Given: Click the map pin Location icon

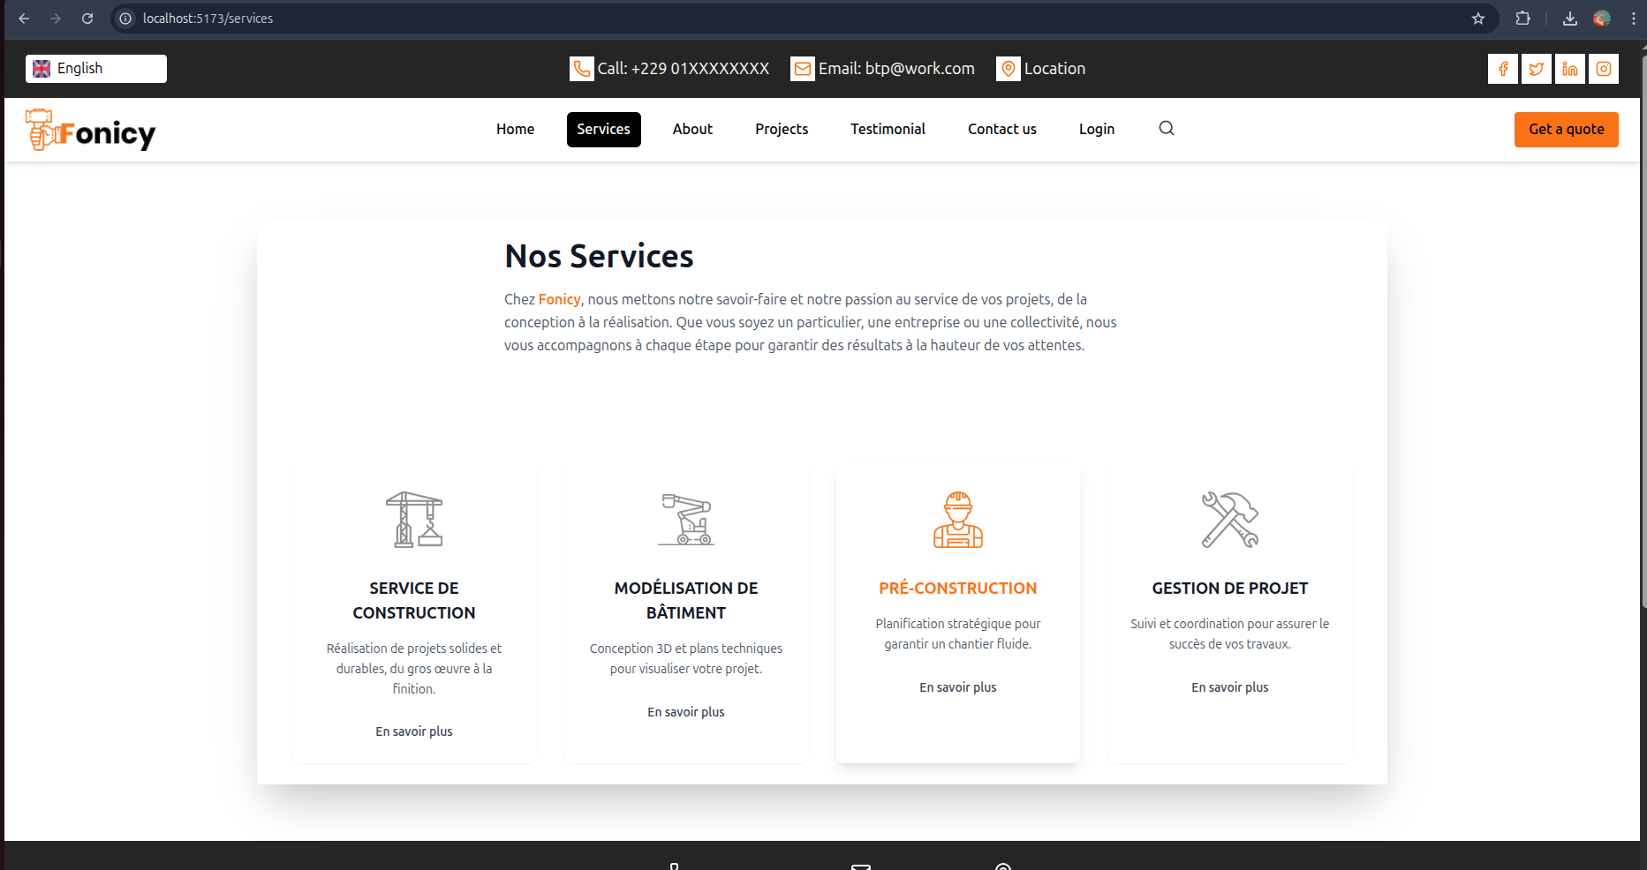Looking at the screenshot, I should click(x=1009, y=69).
